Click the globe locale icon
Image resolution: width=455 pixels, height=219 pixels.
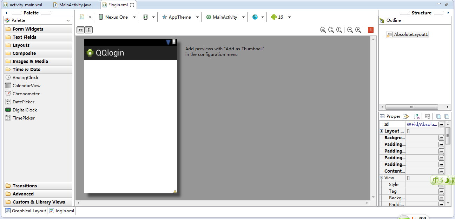tap(255, 17)
